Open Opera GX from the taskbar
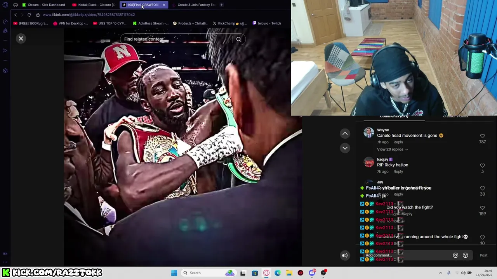Screen dimensions: 497x279 pos(266,273)
